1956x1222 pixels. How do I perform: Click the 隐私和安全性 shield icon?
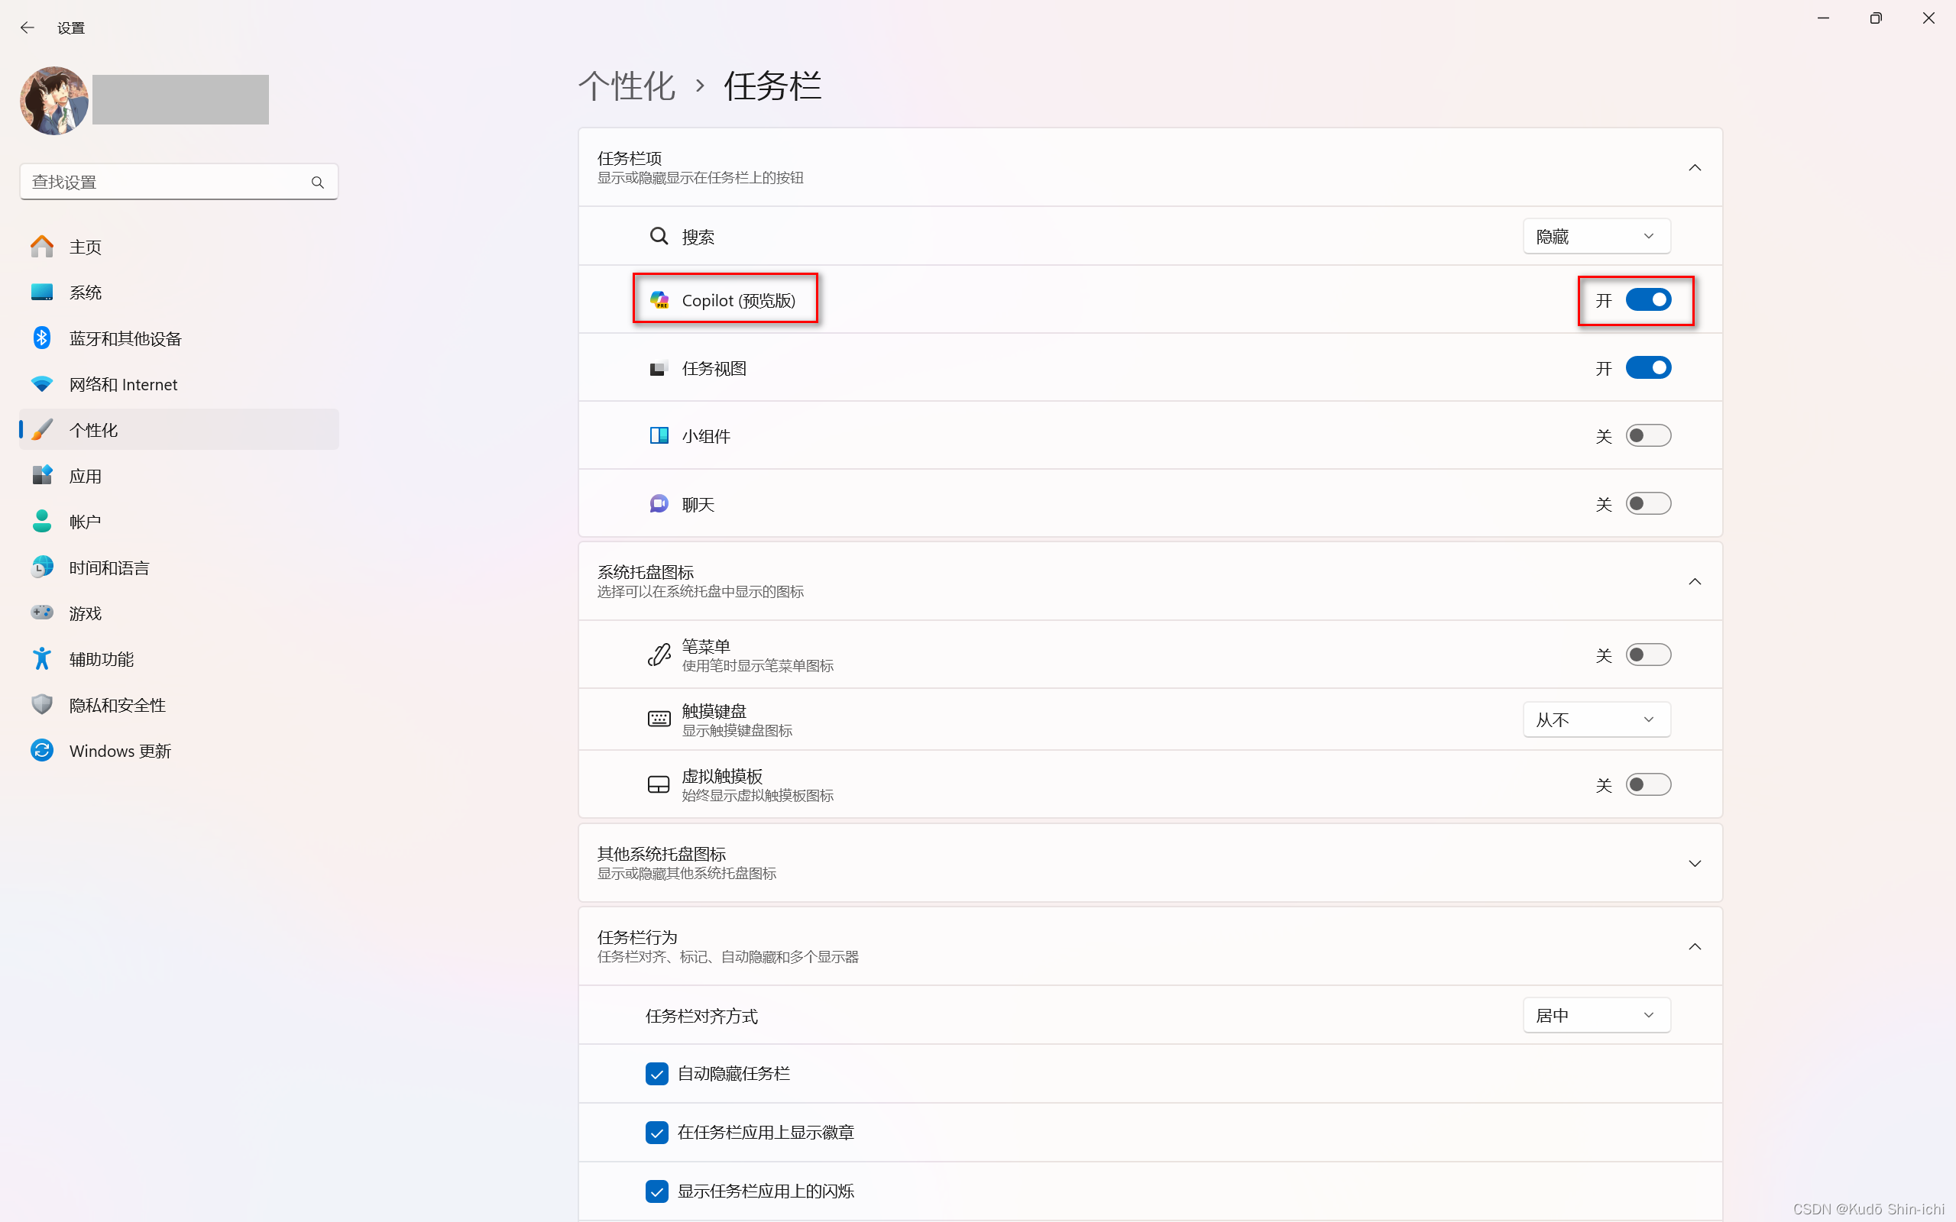[42, 705]
